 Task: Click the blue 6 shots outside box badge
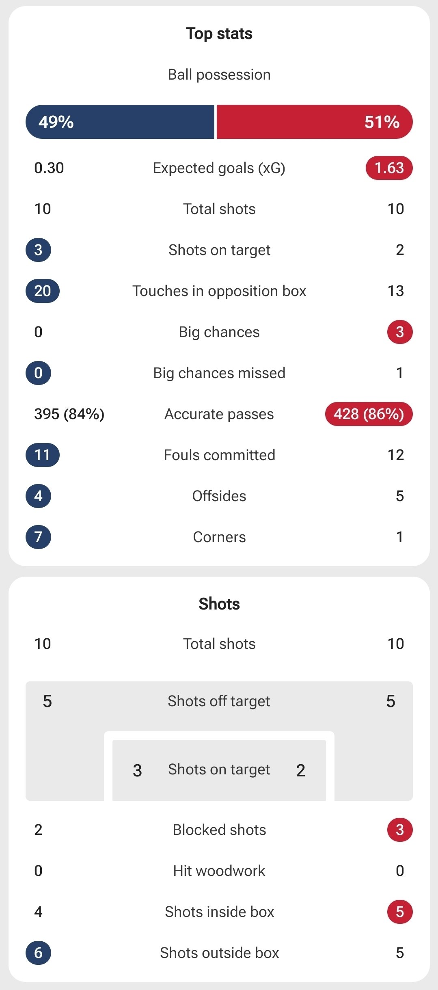point(38,953)
